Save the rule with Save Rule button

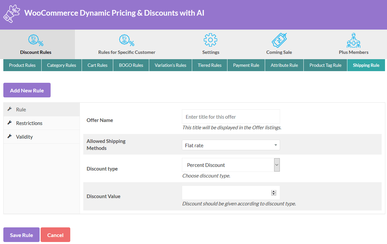pos(21,235)
